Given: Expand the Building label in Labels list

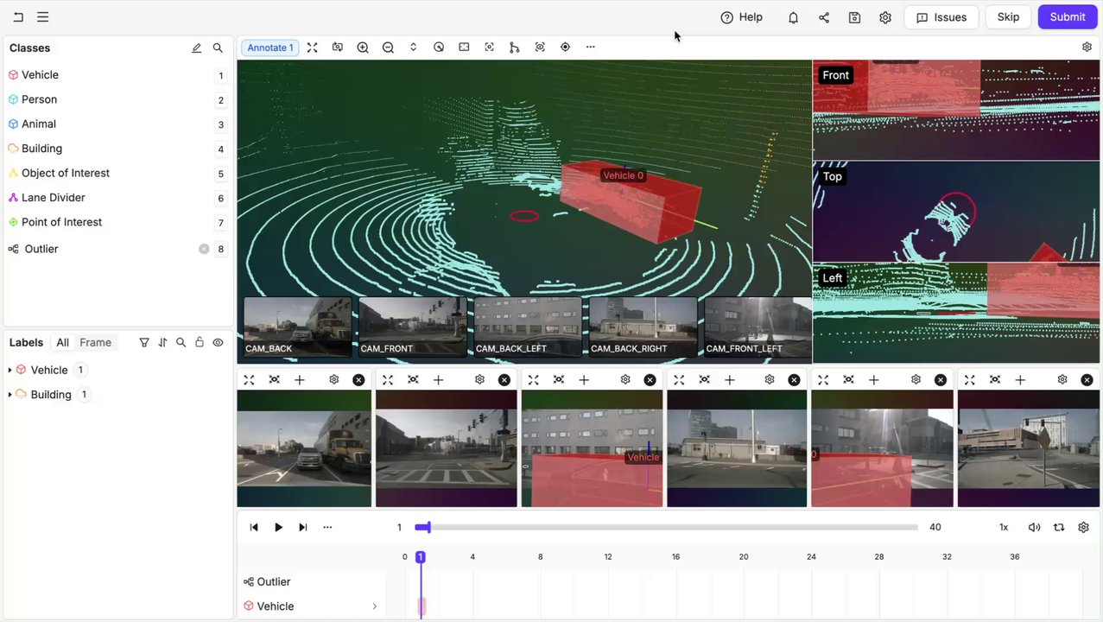Looking at the screenshot, I should point(10,395).
